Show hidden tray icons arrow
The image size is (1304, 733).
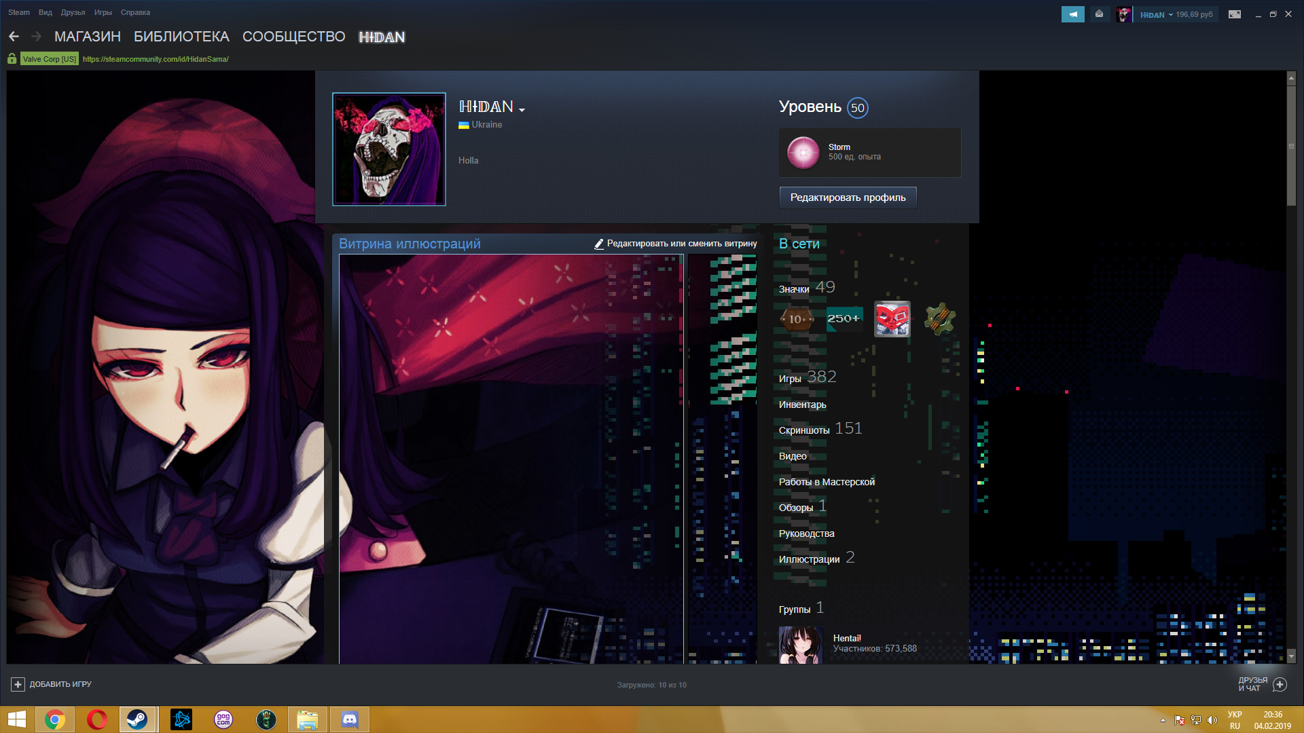pos(1163,720)
